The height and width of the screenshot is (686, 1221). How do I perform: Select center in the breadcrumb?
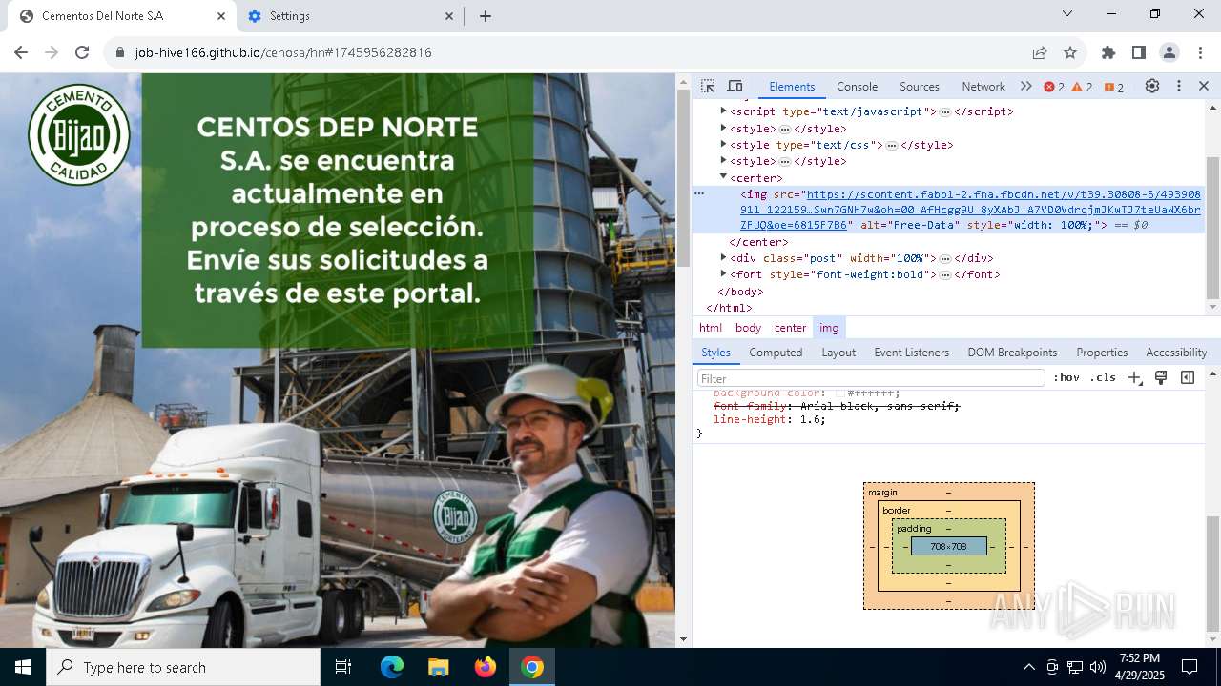[x=791, y=328]
